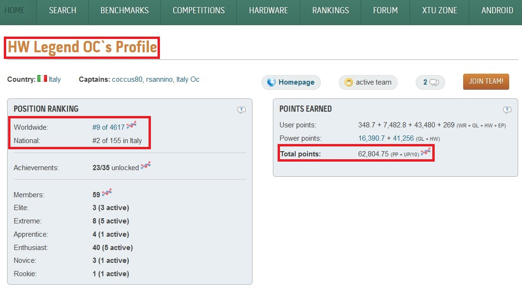Image resolution: width=522 pixels, height=289 pixels.
Task: Click the HW Legend OC's Profile heading
Action: pos(82,47)
